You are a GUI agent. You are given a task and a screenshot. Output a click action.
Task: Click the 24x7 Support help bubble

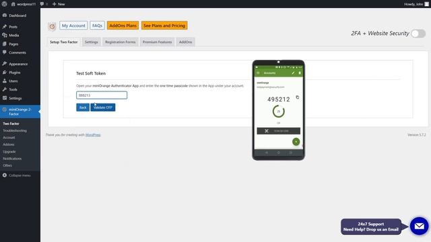click(x=371, y=227)
